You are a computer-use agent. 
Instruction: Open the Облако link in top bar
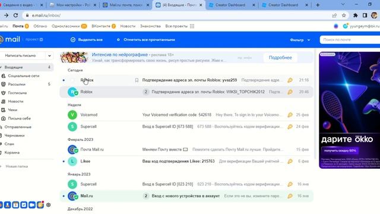coord(40,26)
